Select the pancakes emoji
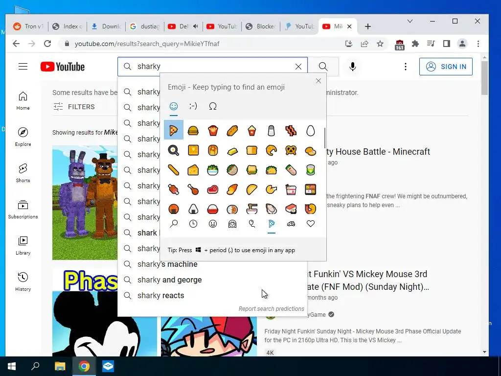 (213, 150)
